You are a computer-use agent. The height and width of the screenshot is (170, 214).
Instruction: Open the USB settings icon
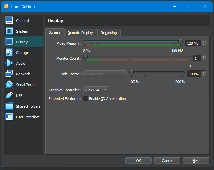pos(9,96)
